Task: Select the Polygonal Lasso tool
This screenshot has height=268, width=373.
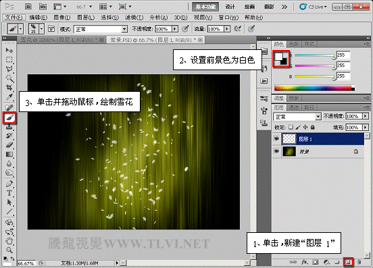Action: (x=9, y=69)
